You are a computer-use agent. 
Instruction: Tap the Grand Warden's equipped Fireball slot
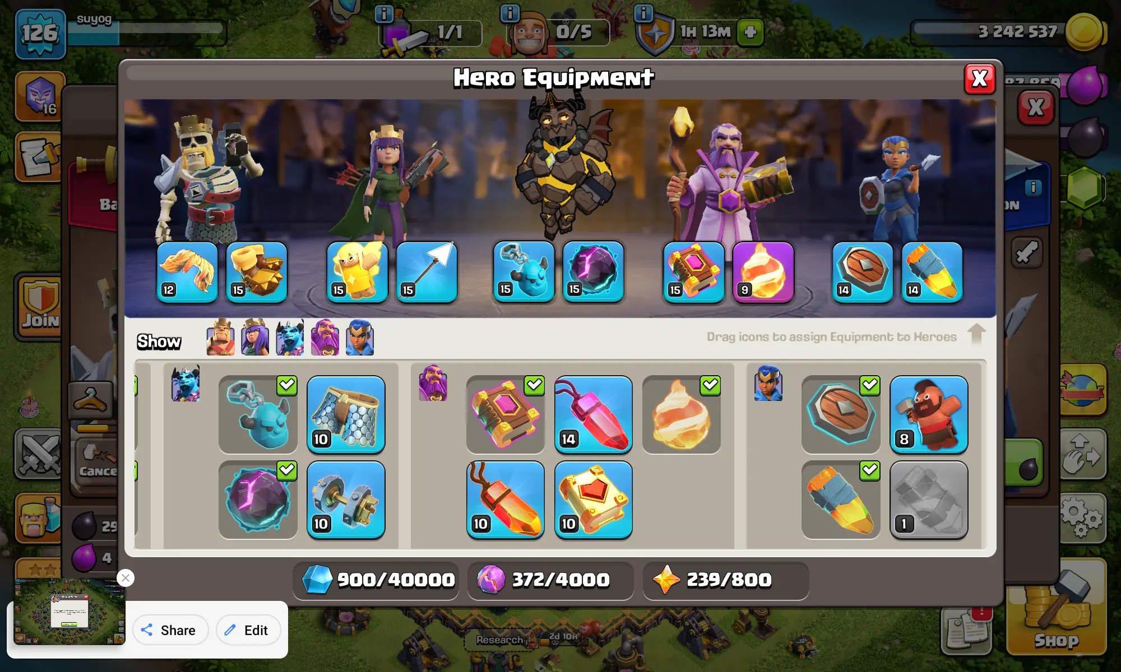point(763,272)
